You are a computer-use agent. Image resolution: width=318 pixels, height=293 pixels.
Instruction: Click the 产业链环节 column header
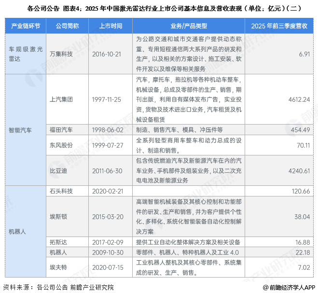point(26,26)
